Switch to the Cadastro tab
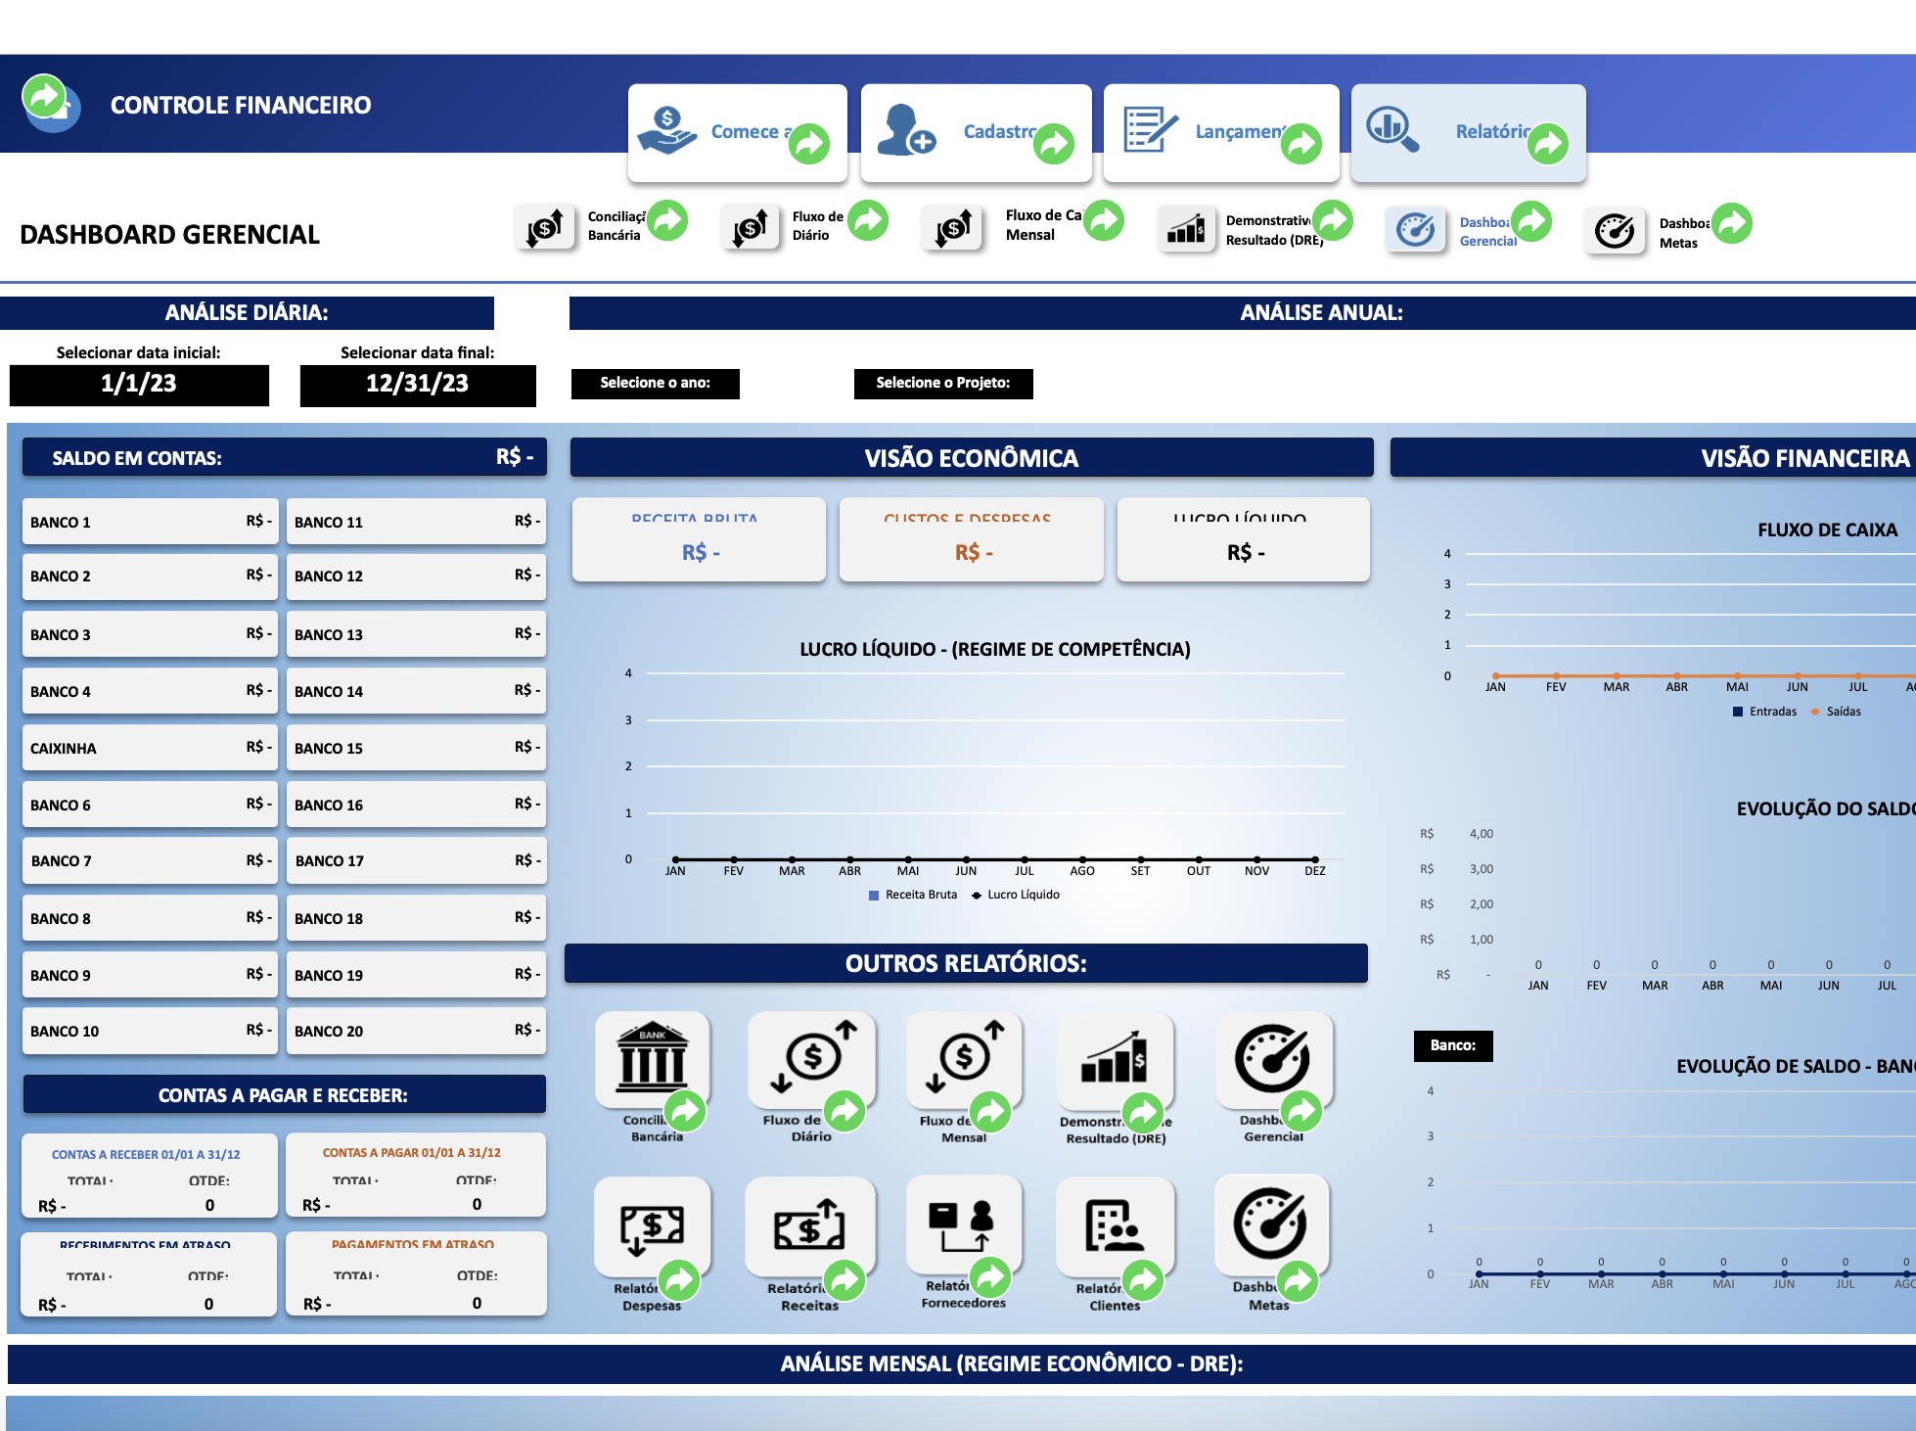The width and height of the screenshot is (1916, 1431). 977,132
